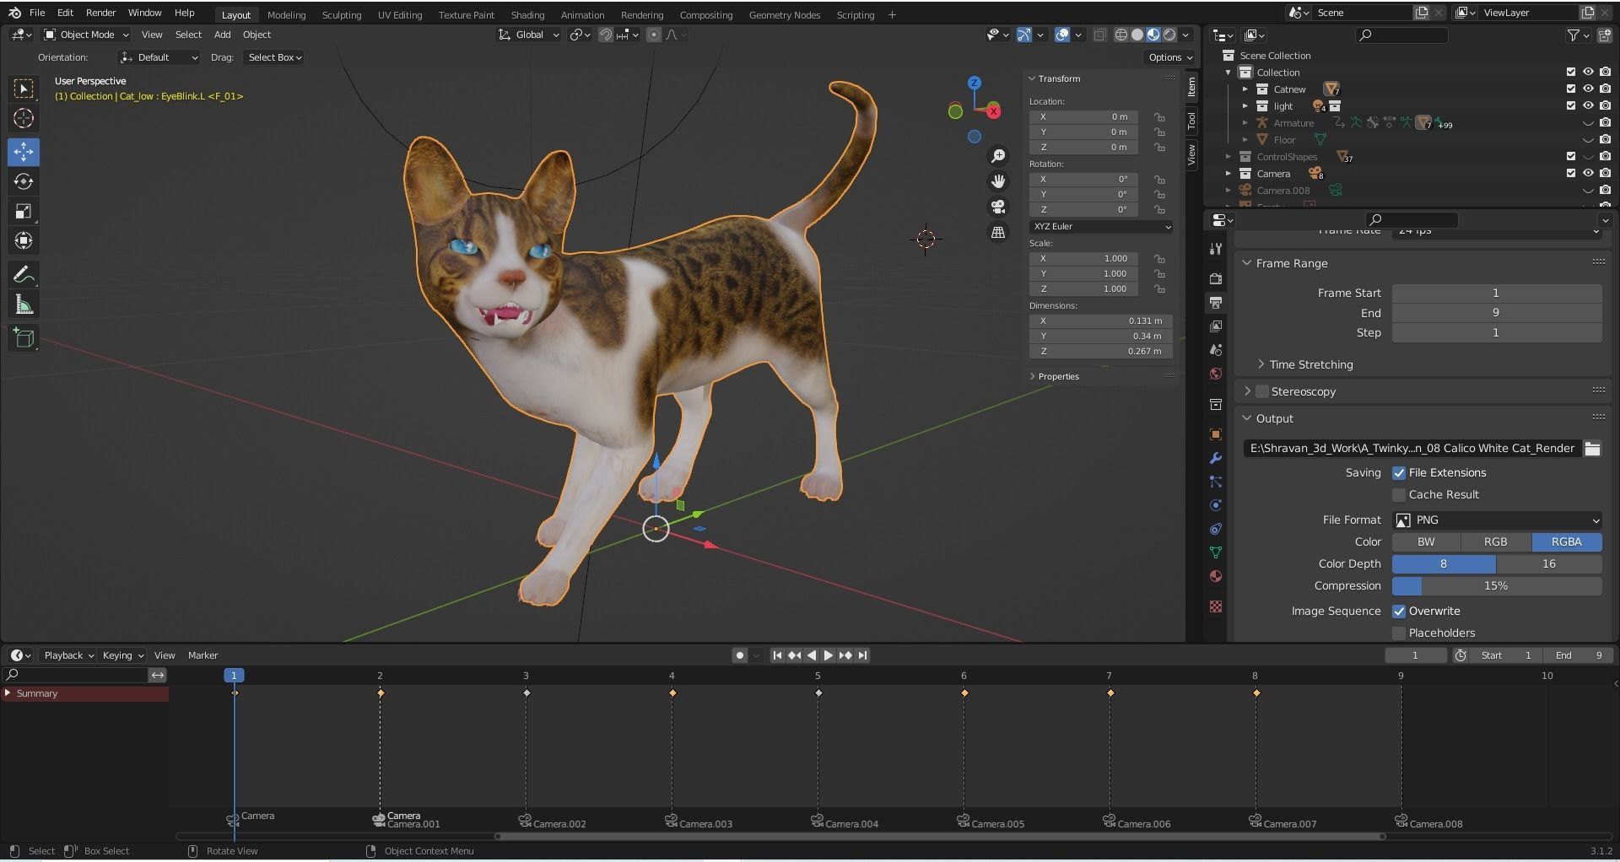Screen dimensions: 1620x862
Task: Jump to the first frame
Action: click(x=777, y=655)
